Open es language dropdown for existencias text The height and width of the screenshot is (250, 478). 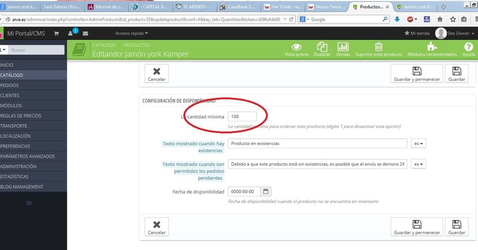pyautogui.click(x=418, y=143)
